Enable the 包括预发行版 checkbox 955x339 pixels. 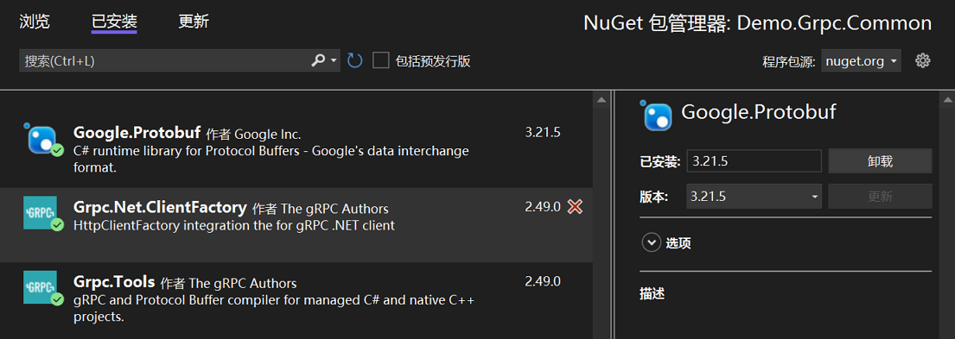point(380,60)
